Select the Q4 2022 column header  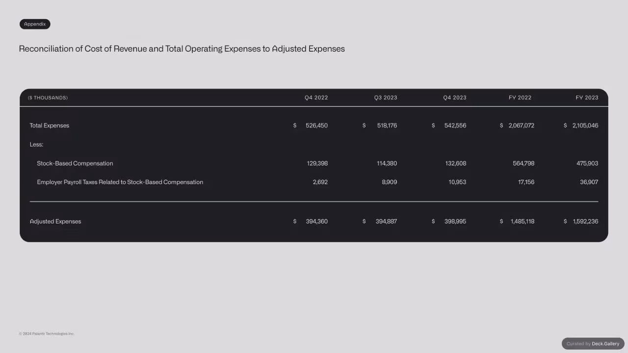[316, 98]
